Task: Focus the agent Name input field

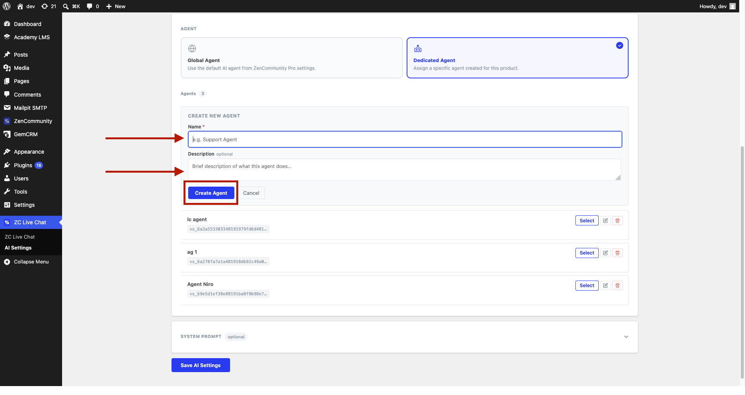Action: click(405, 139)
